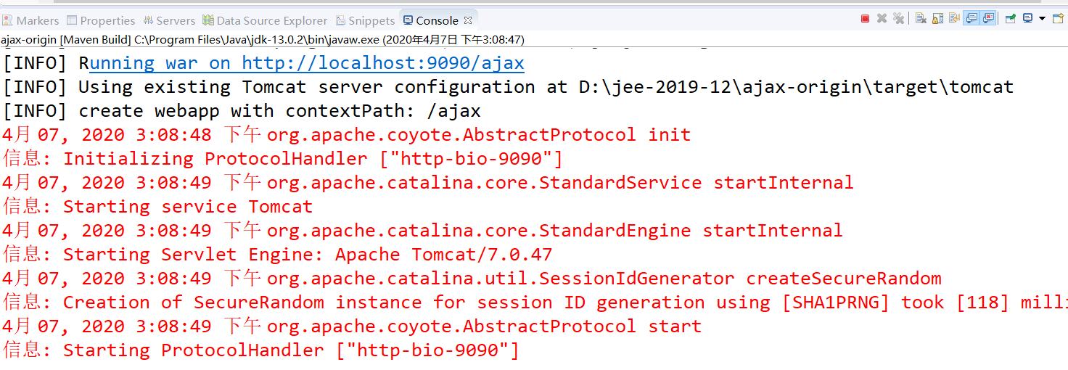Click Remove All Terminated Launches icon
Image resolution: width=1068 pixels, height=370 pixels.
(898, 18)
